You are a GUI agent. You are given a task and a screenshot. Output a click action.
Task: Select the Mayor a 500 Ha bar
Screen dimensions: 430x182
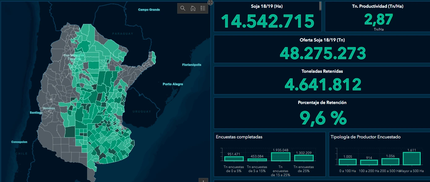pos(412,158)
